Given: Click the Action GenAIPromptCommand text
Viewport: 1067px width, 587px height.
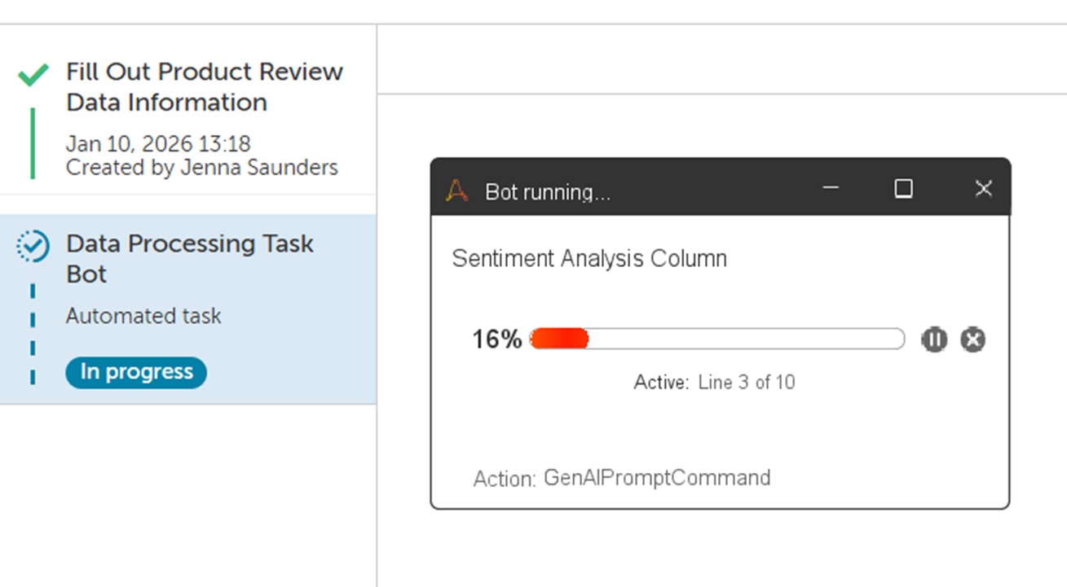Looking at the screenshot, I should pos(621,477).
